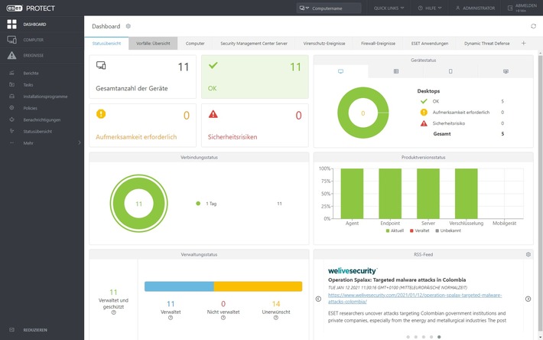Click the Berichte icon in sidebar
The width and height of the screenshot is (543, 340).
(11, 73)
